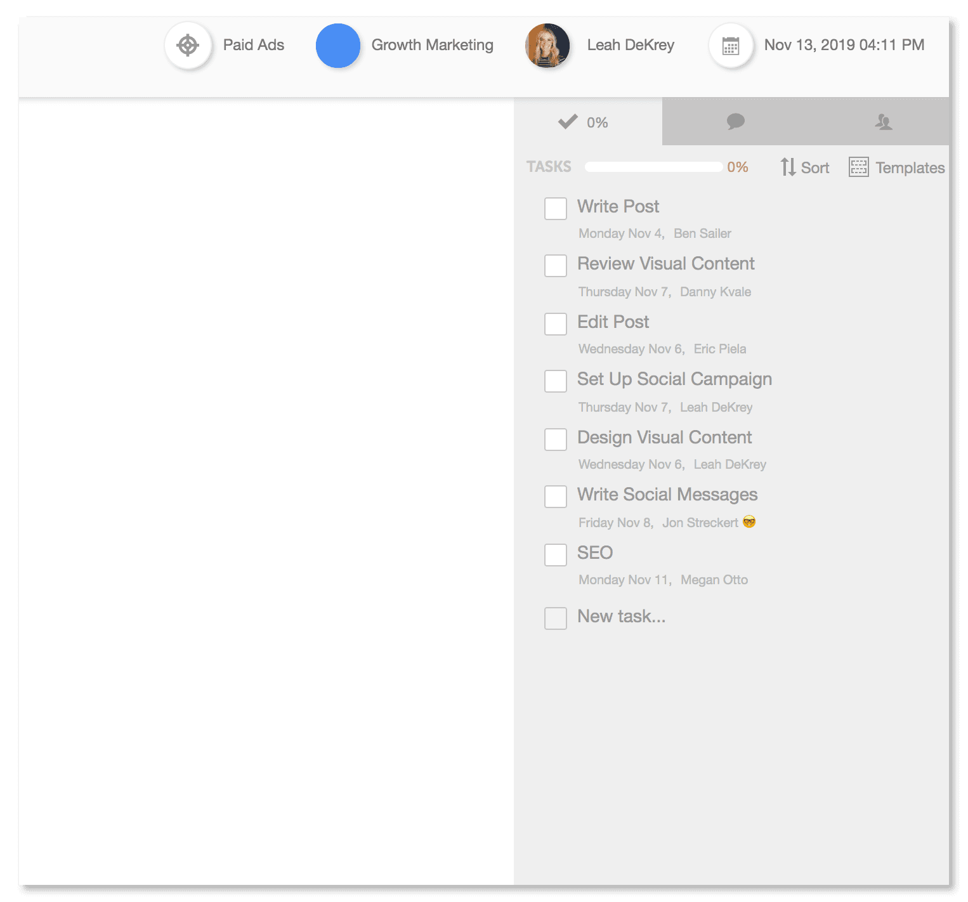Click the Sort arrows icon
Screen dimensions: 968x902
788,167
